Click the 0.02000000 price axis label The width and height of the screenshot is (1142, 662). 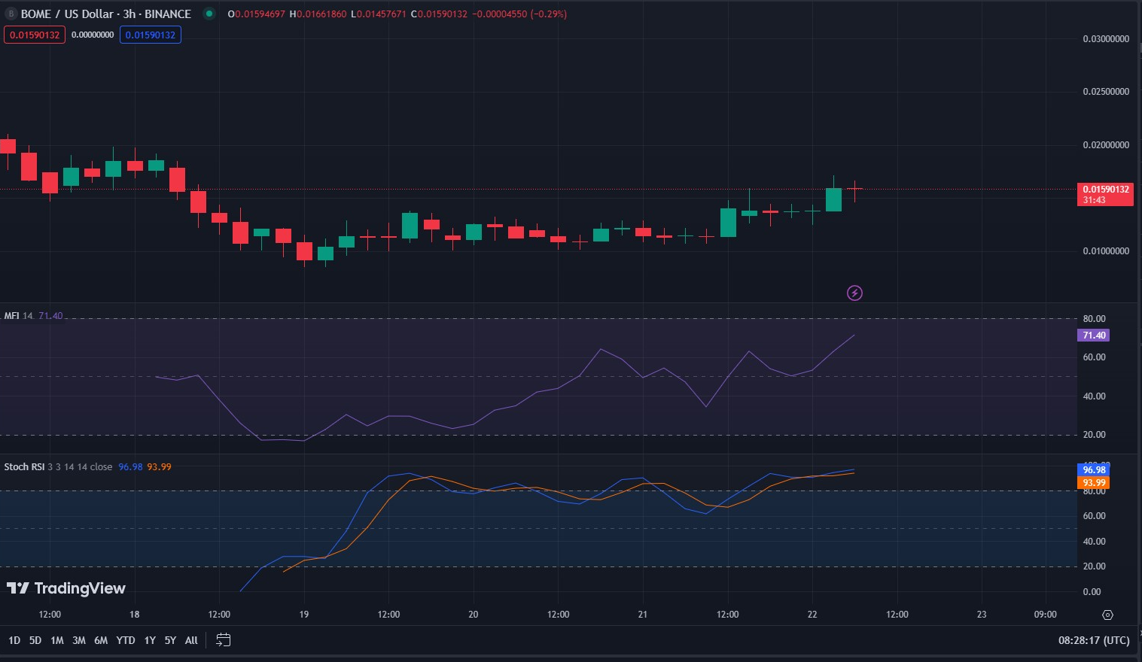coord(1106,145)
